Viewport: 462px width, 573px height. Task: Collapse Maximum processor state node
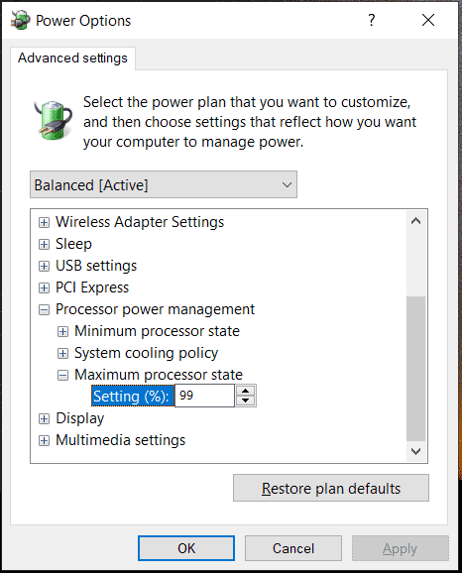(62, 375)
